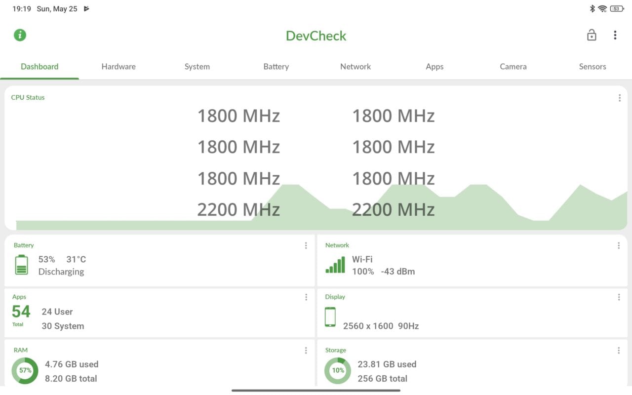Go to the Network tab
The height and width of the screenshot is (395, 632).
355,67
